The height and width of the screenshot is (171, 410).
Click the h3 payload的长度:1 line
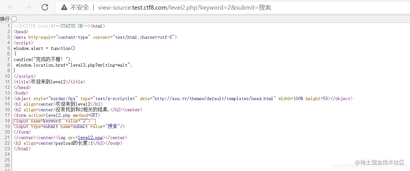coord(68,143)
